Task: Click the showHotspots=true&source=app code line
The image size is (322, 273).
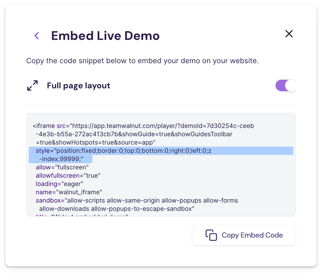Action: (x=96, y=142)
